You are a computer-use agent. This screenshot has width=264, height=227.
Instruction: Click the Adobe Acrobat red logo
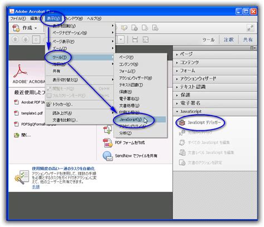(x=20, y=71)
